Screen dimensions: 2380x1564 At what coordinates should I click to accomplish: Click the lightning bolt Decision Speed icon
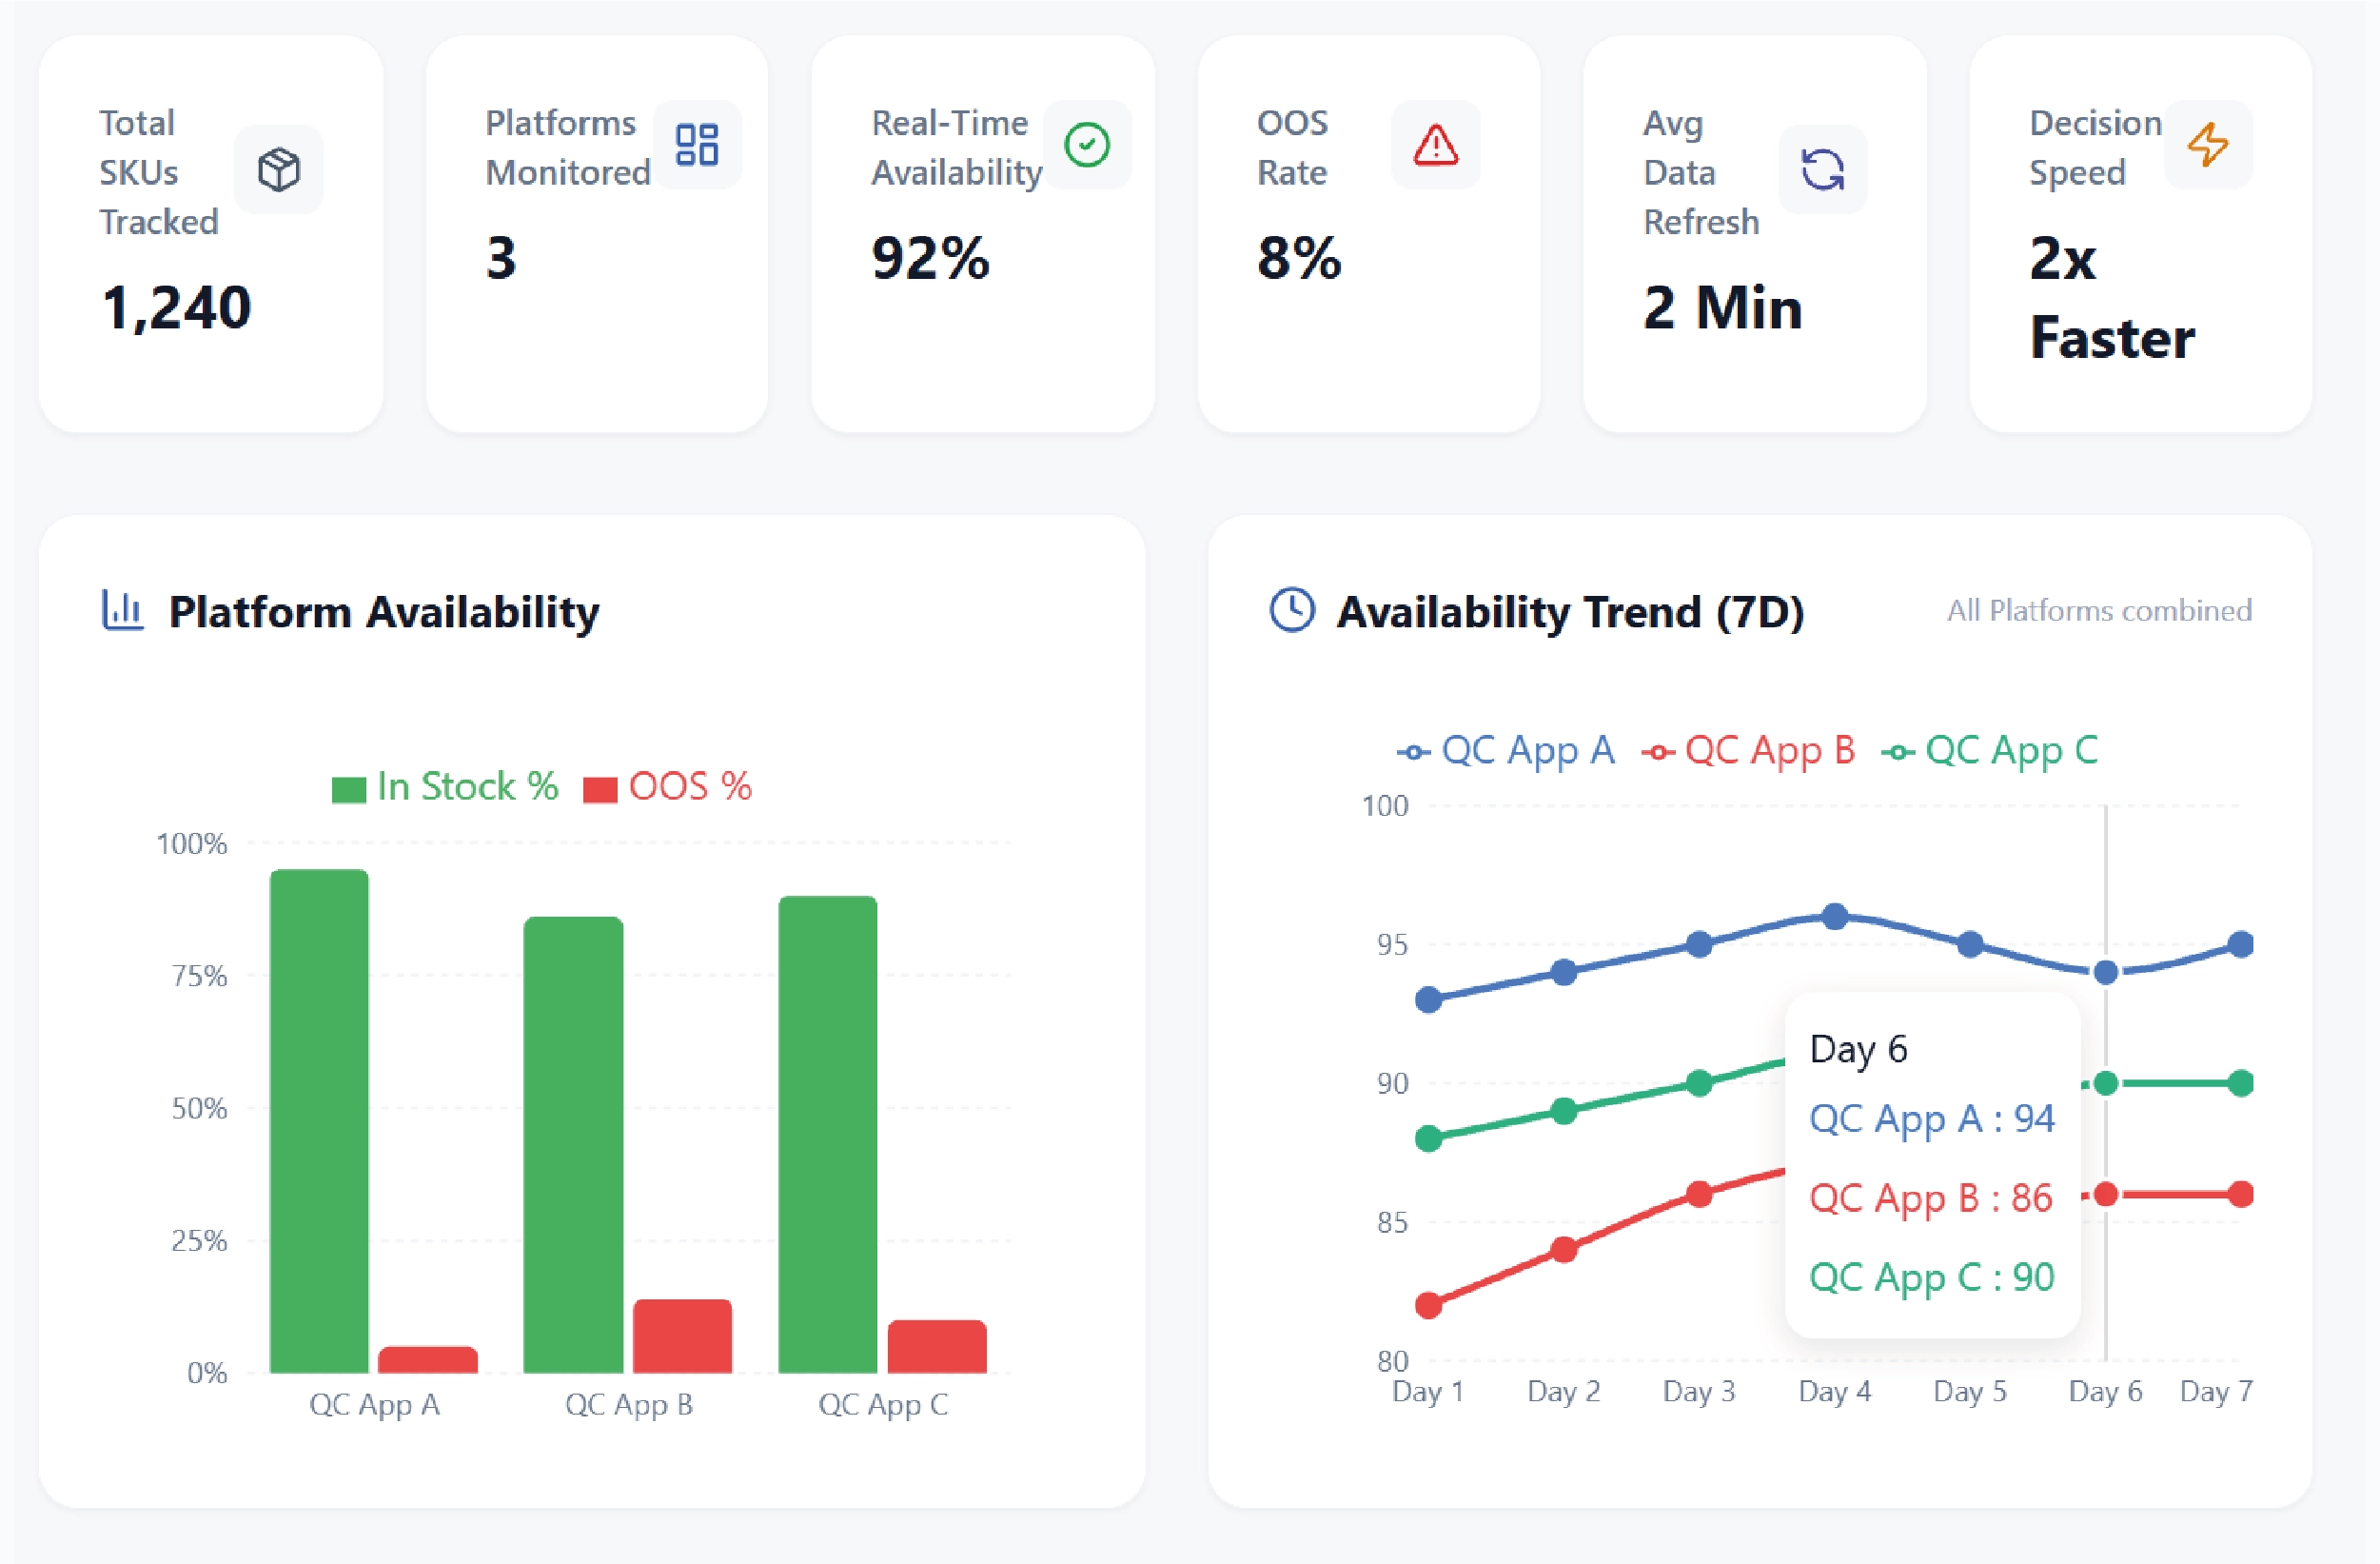[x=2208, y=144]
